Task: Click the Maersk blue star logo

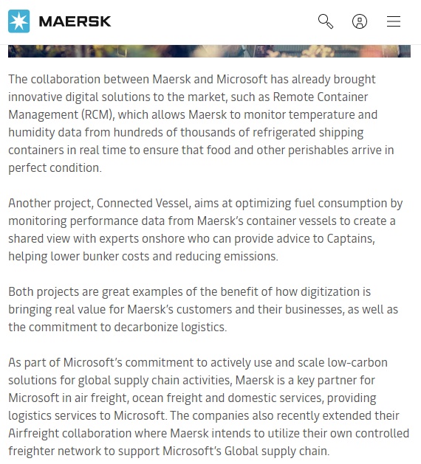Action: (x=19, y=21)
